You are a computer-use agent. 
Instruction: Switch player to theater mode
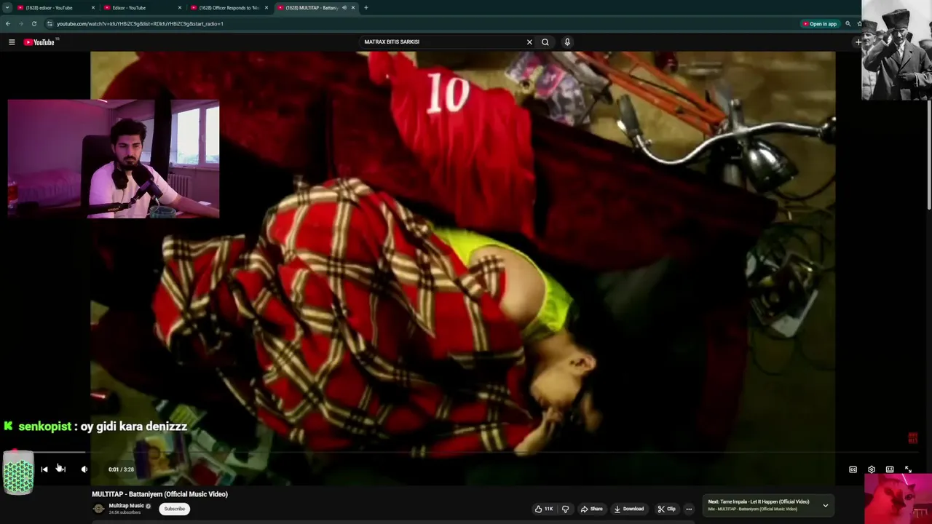(x=890, y=469)
